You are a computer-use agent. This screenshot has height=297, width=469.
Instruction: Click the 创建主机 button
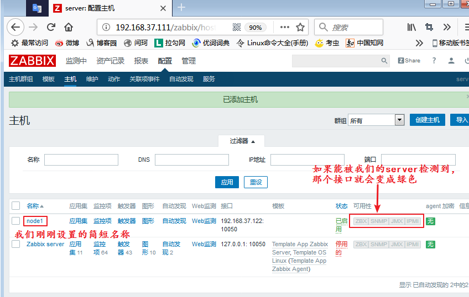point(428,120)
